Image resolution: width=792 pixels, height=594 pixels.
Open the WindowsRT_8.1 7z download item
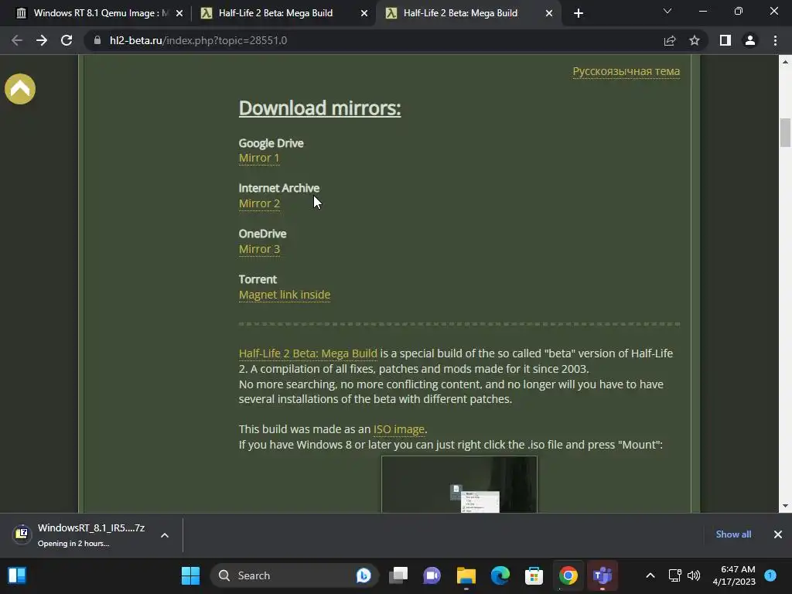80,534
